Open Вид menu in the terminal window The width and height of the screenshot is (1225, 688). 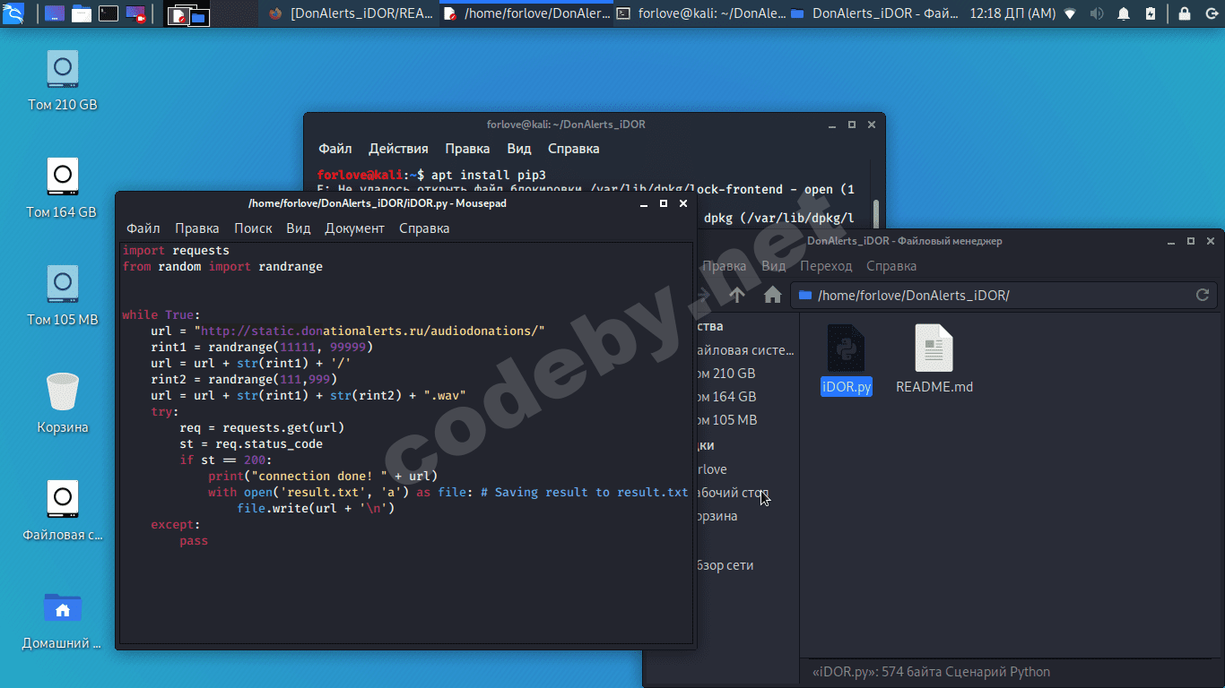[519, 149]
